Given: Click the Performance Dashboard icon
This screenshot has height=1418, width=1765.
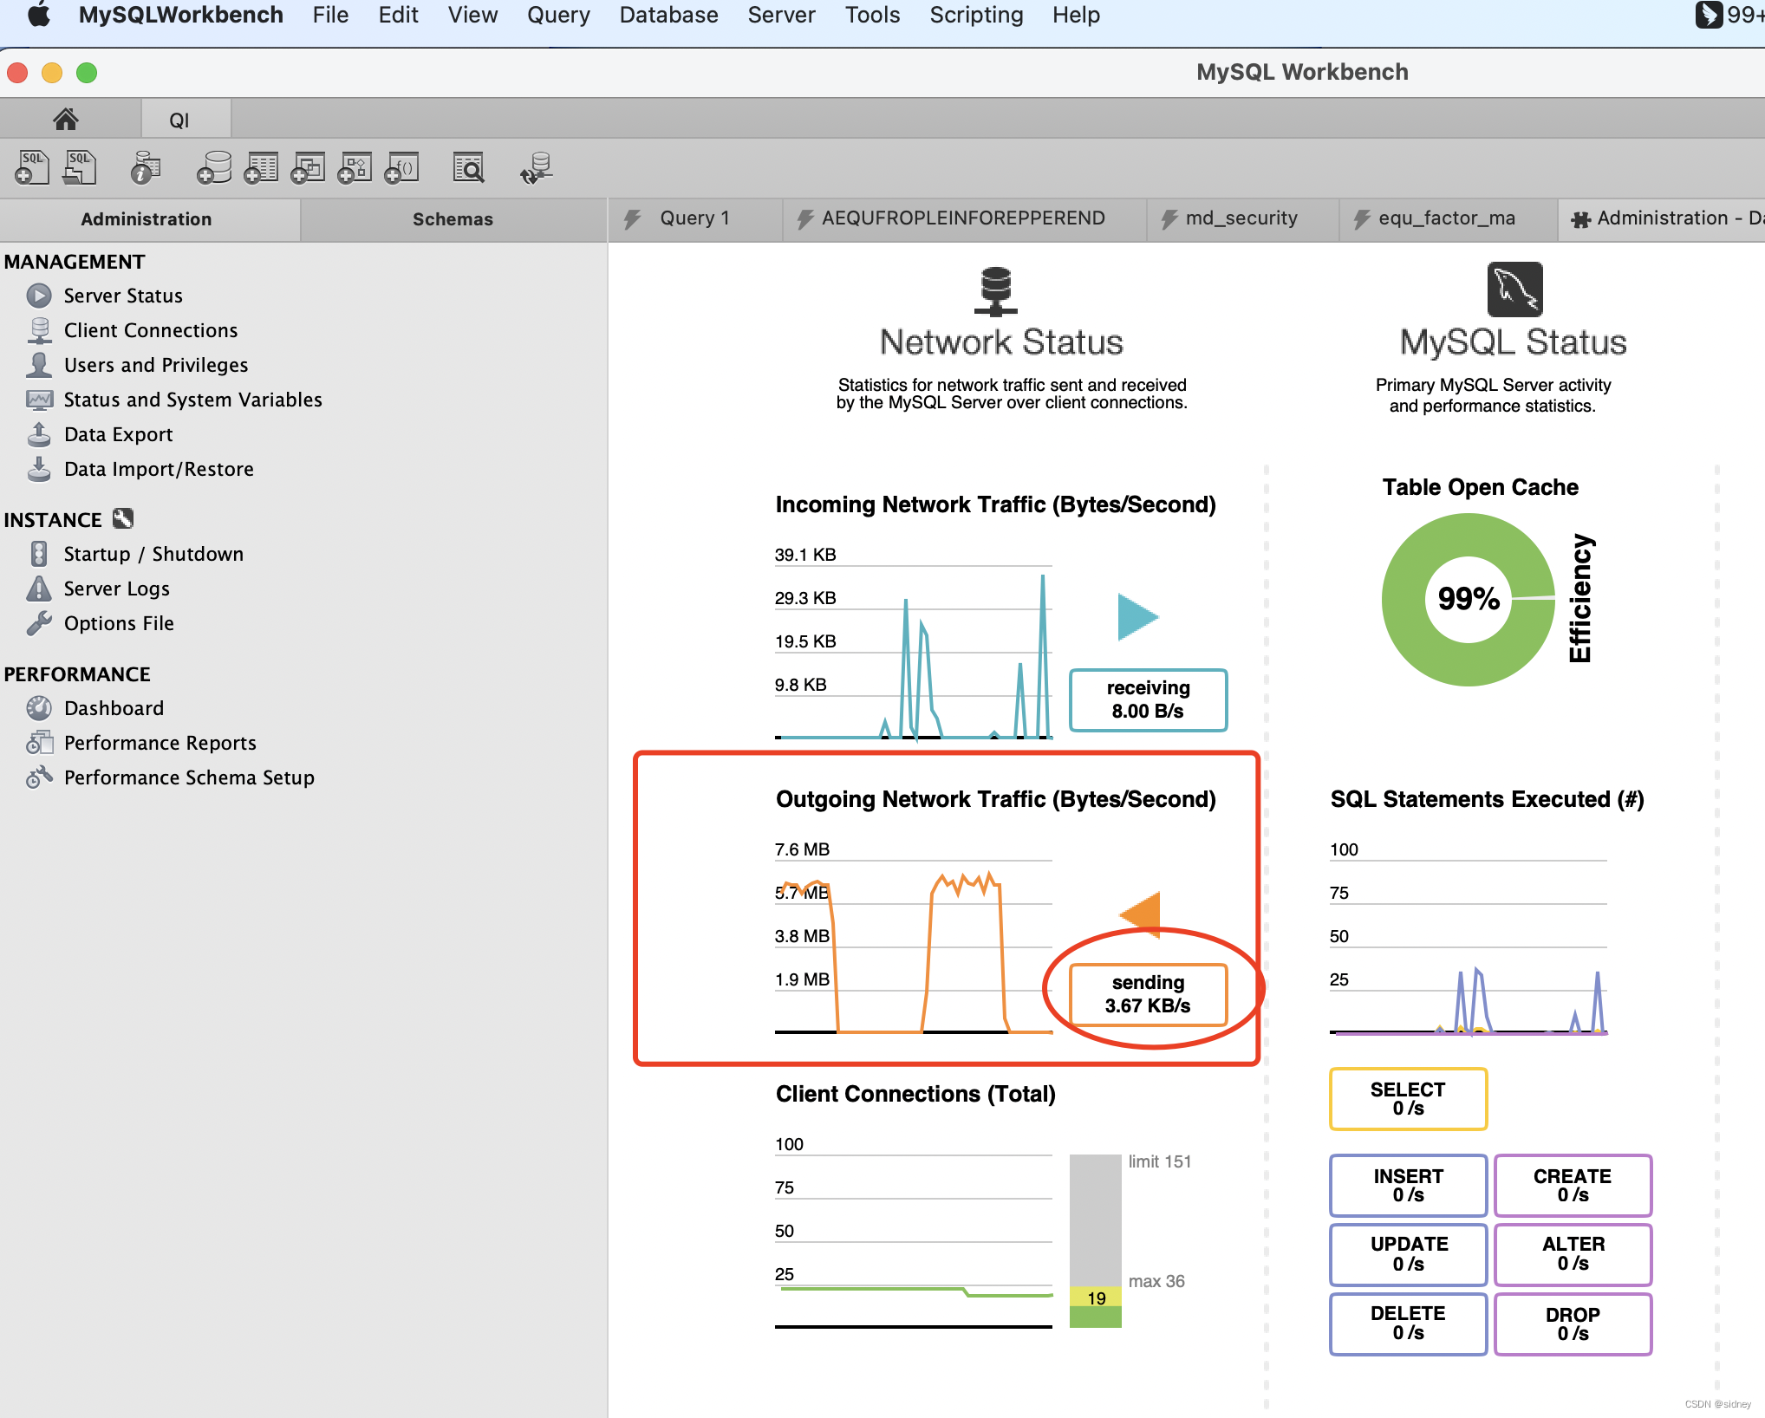Looking at the screenshot, I should click(39, 709).
